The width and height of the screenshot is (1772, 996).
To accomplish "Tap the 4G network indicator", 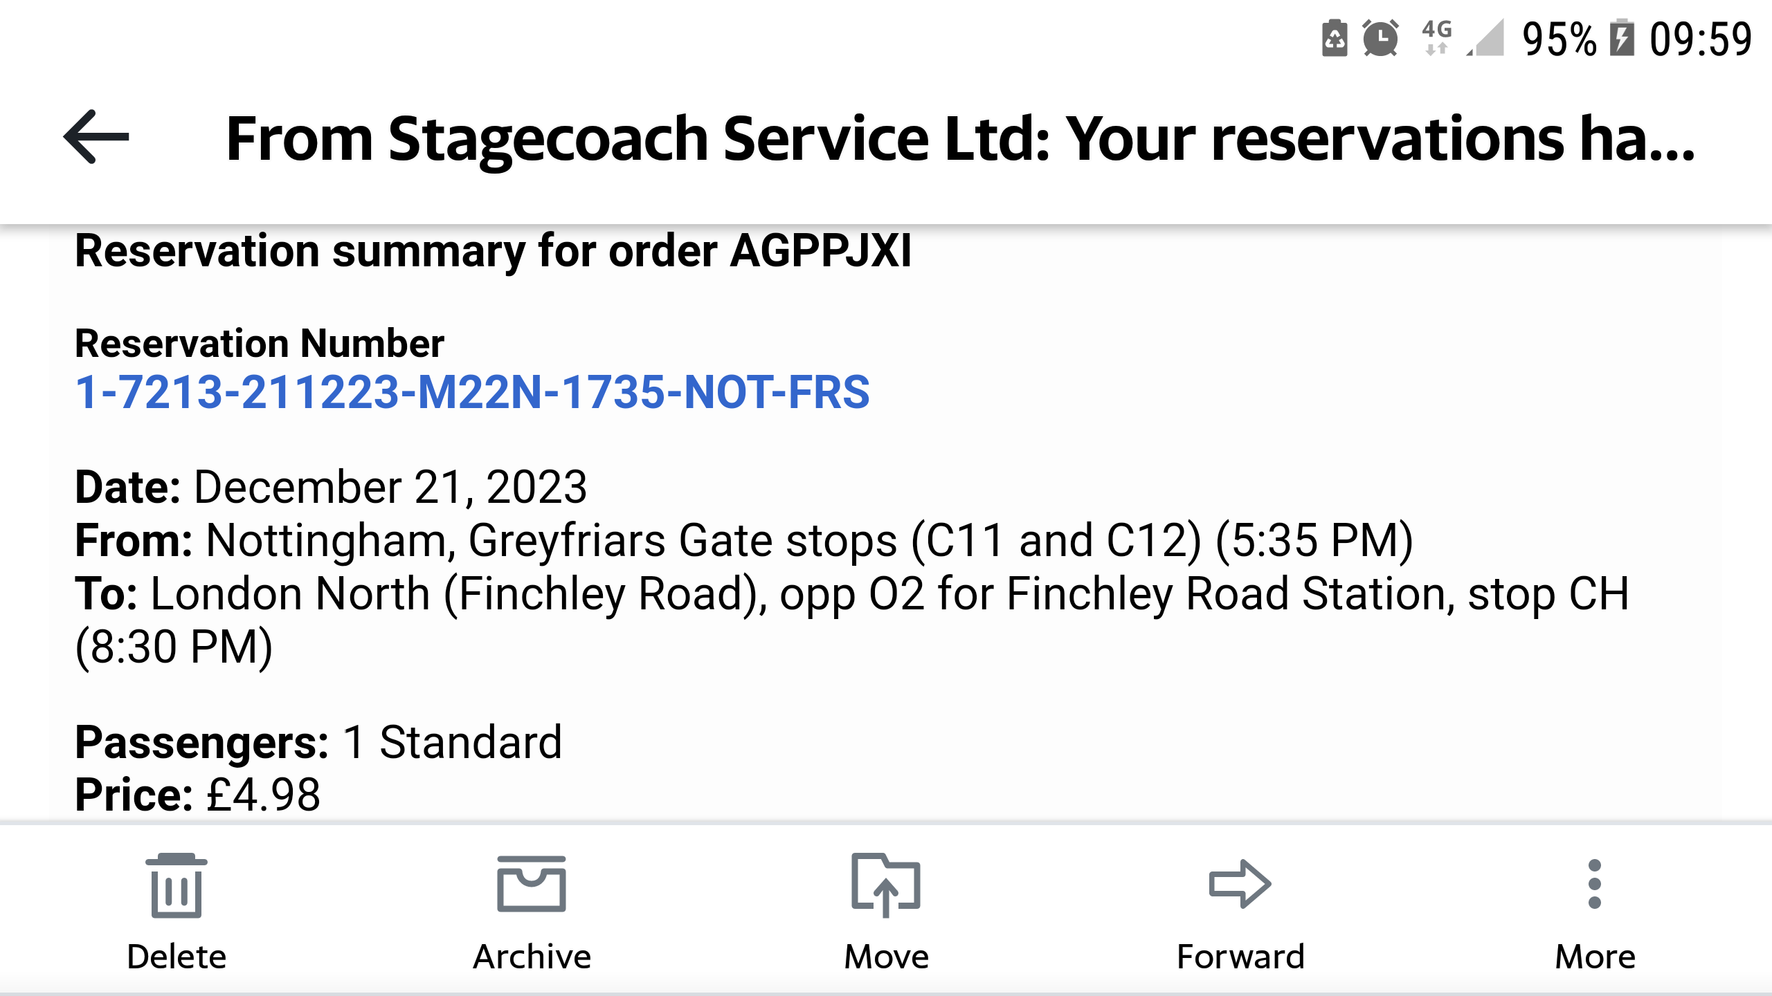I will click(1437, 37).
